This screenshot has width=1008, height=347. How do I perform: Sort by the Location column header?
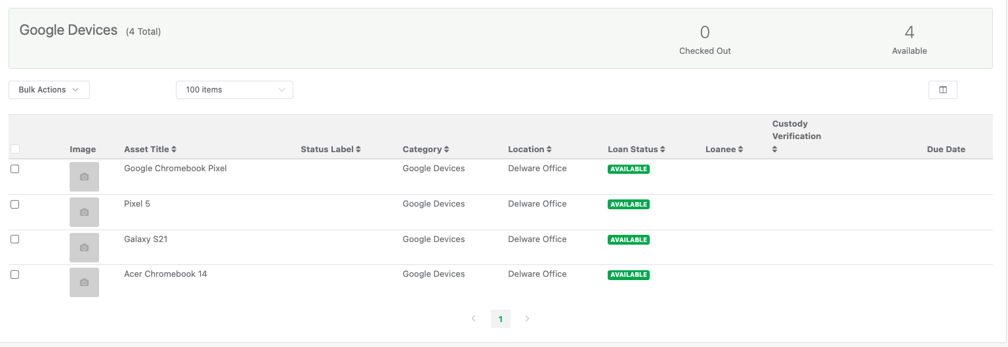coord(530,150)
